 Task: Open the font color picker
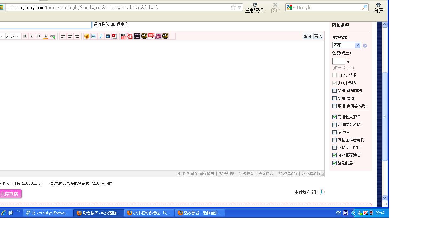[46, 36]
